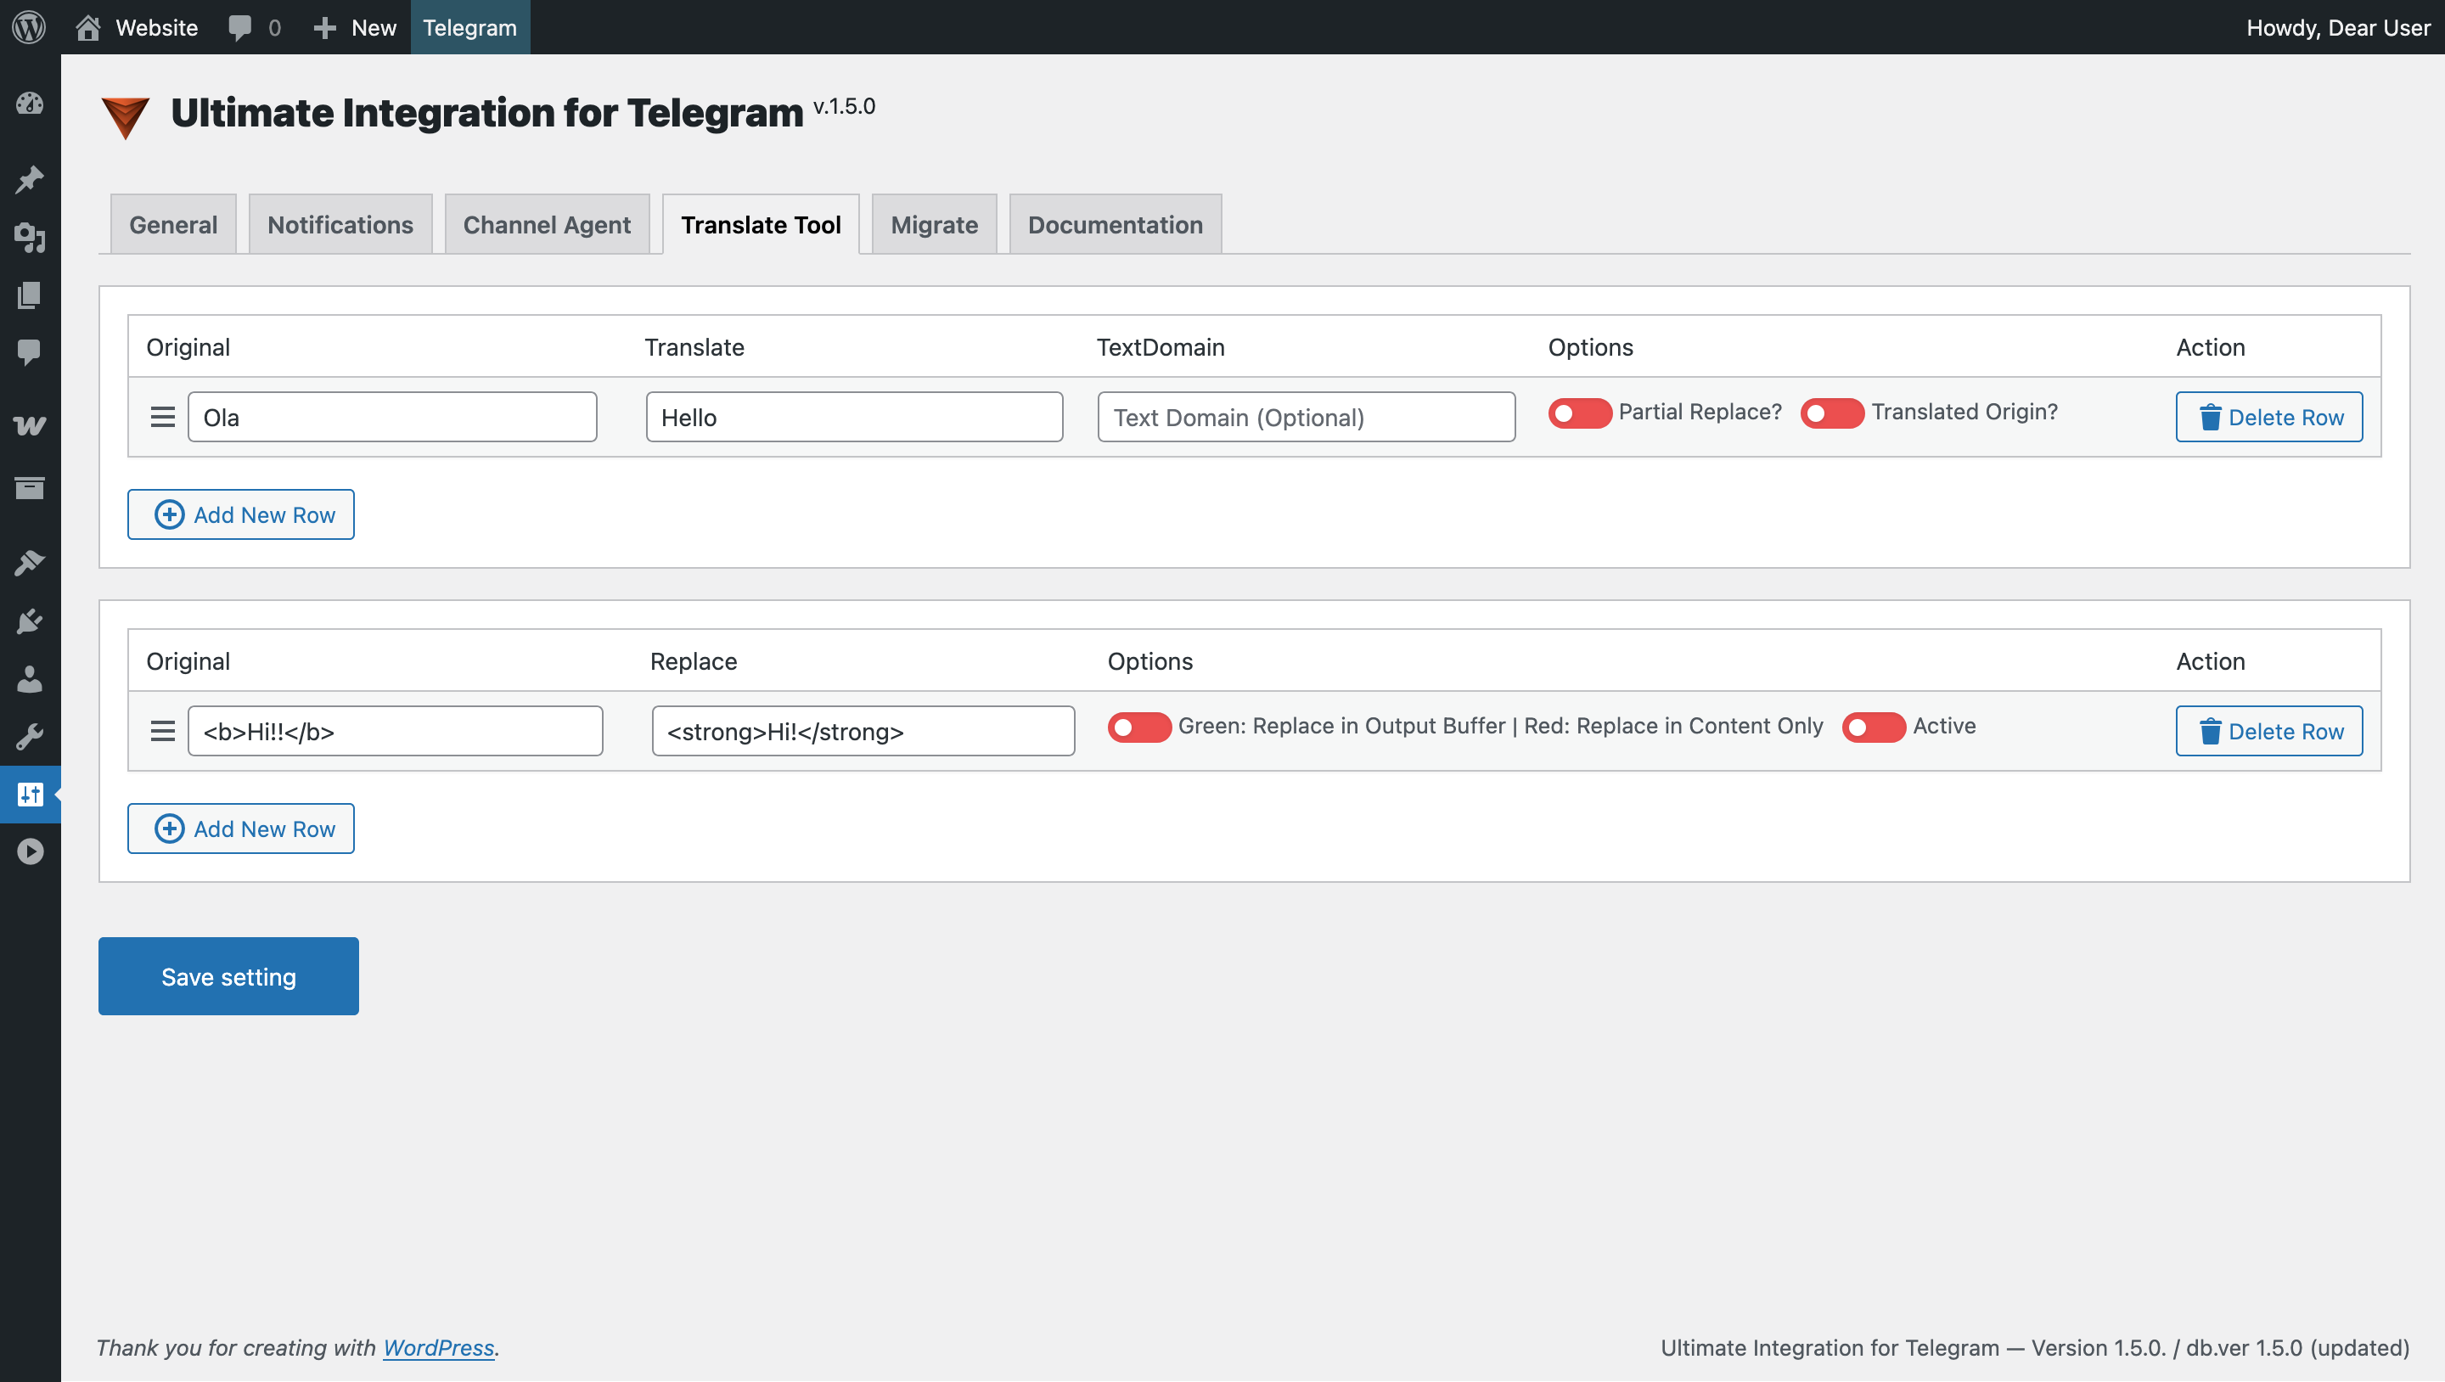Viewport: 2445px width, 1382px height.
Task: Click the Translate field containing Hello
Action: tap(854, 417)
